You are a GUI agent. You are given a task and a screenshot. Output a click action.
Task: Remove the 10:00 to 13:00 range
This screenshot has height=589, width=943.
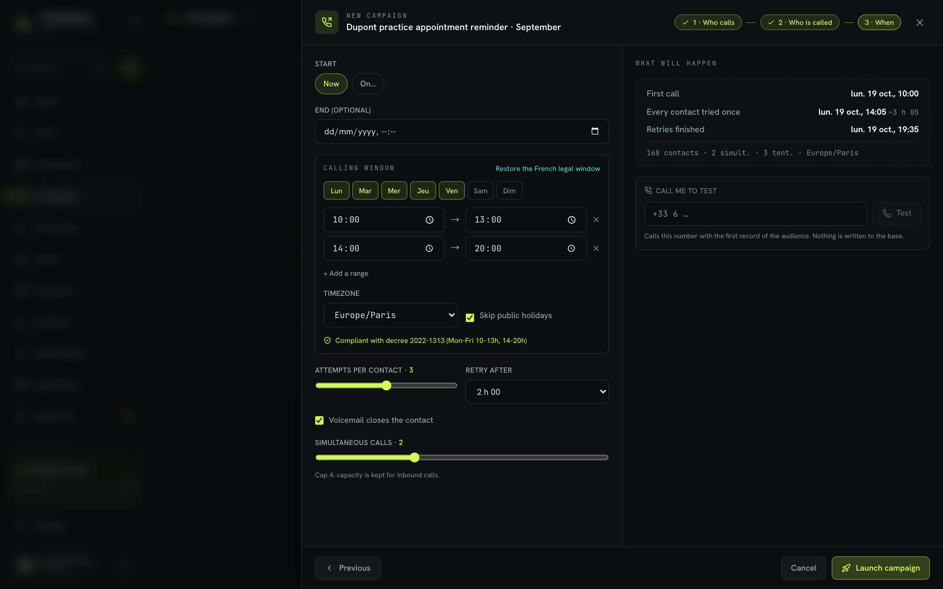(596, 219)
